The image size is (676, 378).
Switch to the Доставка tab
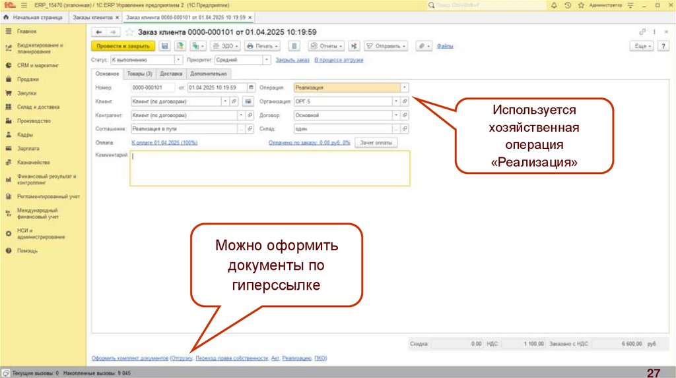(x=171, y=74)
